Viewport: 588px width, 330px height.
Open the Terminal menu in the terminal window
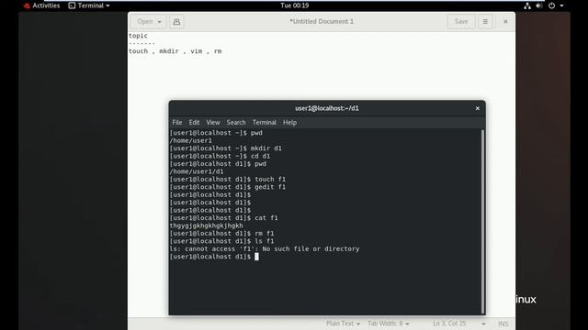click(x=264, y=122)
